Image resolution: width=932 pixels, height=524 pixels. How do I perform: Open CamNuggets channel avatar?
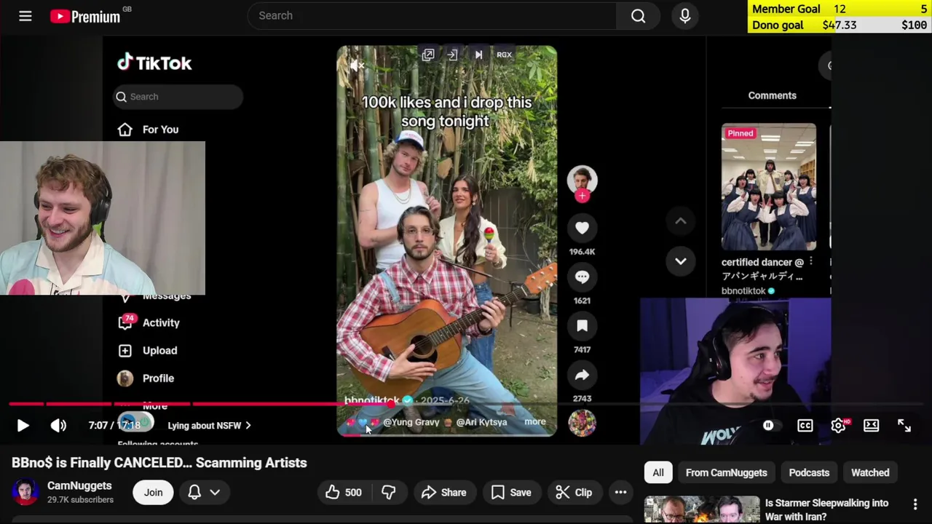pos(25,492)
